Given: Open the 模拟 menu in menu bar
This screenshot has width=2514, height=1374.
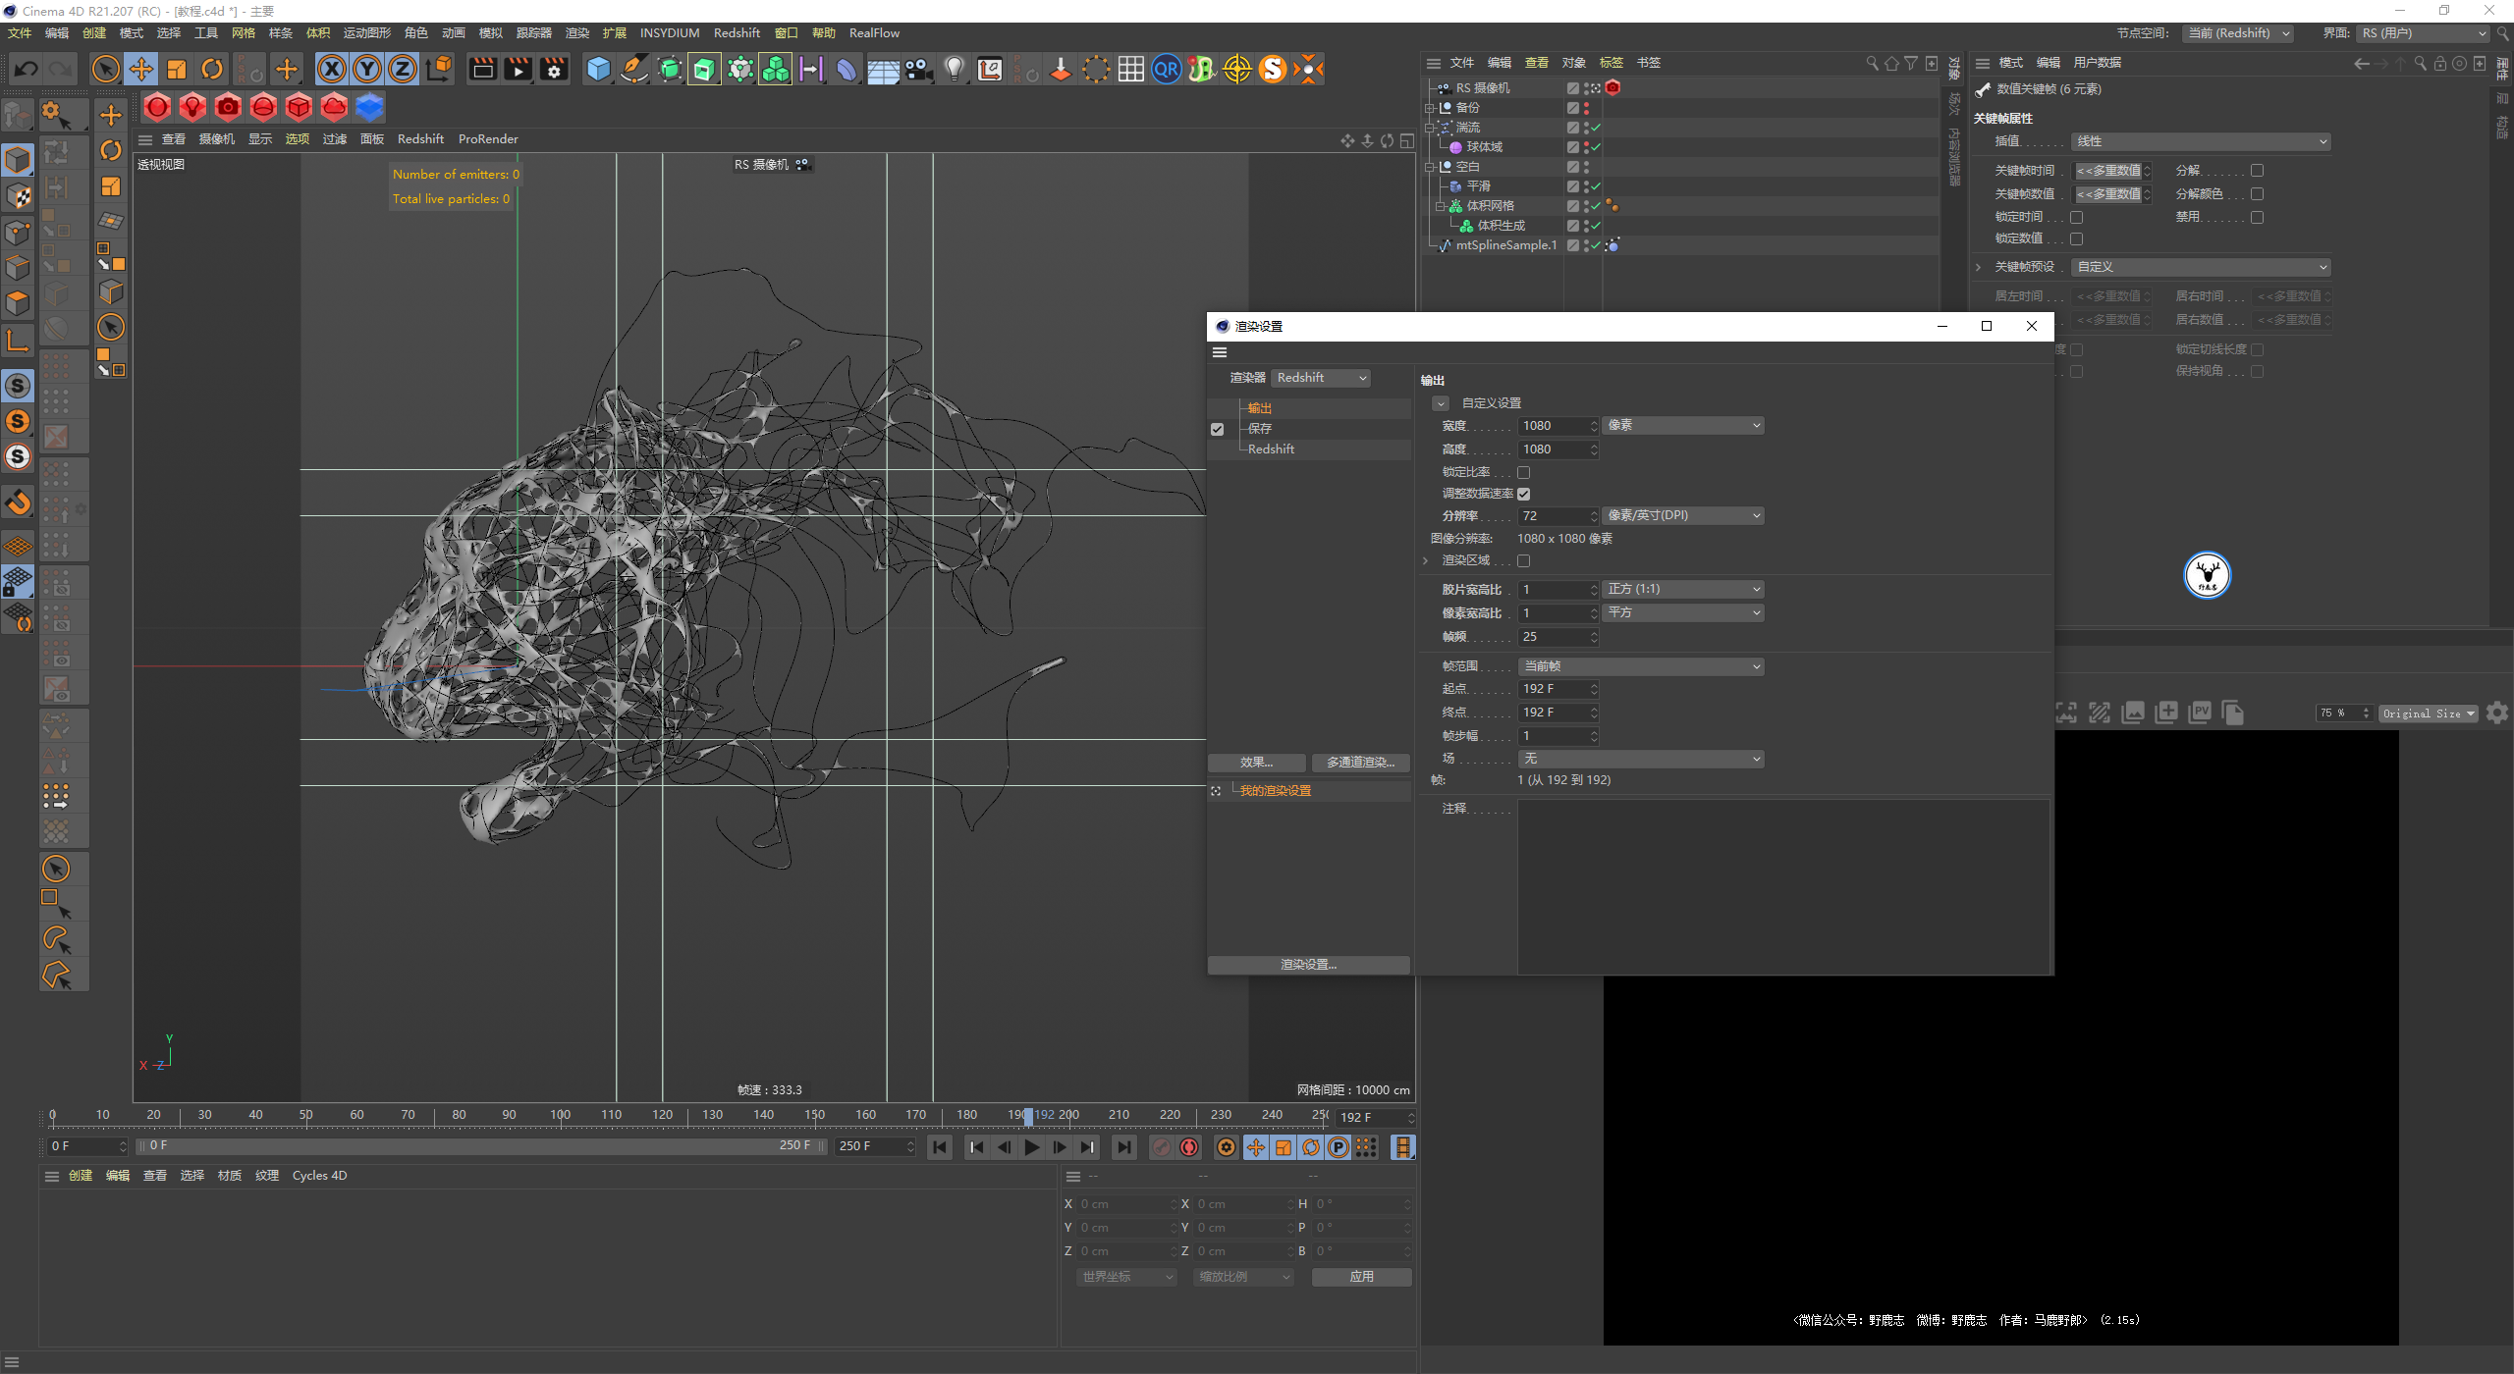Looking at the screenshot, I should (x=490, y=32).
